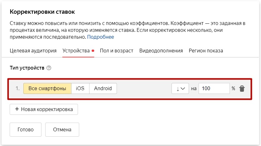Image resolution: width=261 pixels, height=146 pixels.
Task: Open the bid direction arrow dropdown
Action: (x=180, y=89)
